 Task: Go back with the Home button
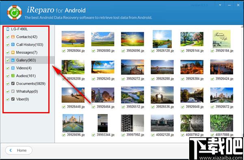[x=19, y=150]
